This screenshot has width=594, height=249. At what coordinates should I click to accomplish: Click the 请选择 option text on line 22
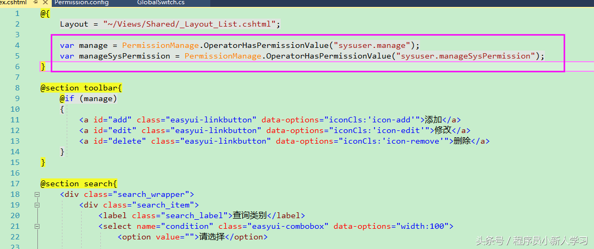[212, 237]
